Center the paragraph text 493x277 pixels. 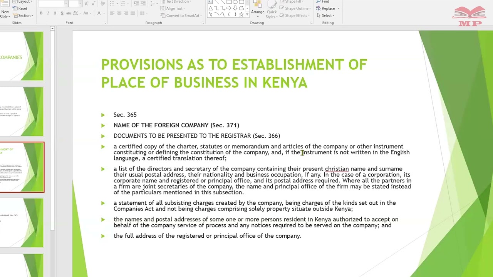pos(119,13)
